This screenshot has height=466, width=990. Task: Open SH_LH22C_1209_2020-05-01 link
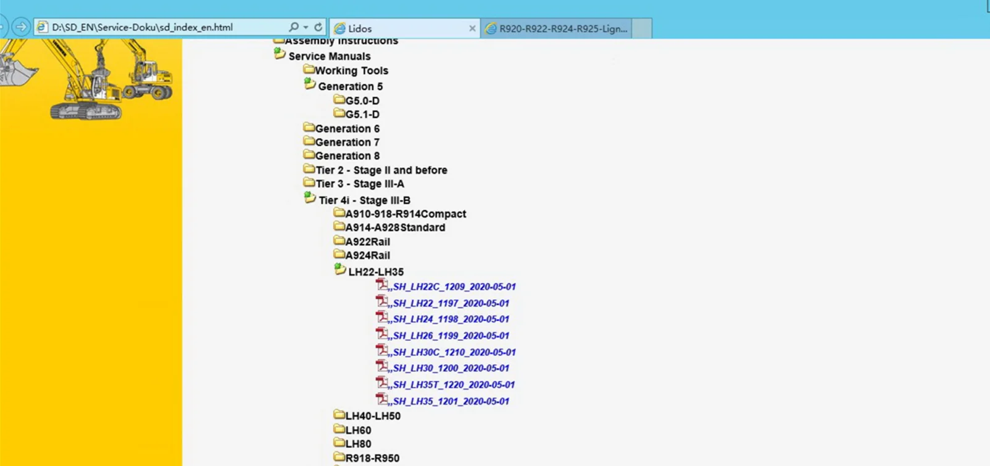[454, 287]
